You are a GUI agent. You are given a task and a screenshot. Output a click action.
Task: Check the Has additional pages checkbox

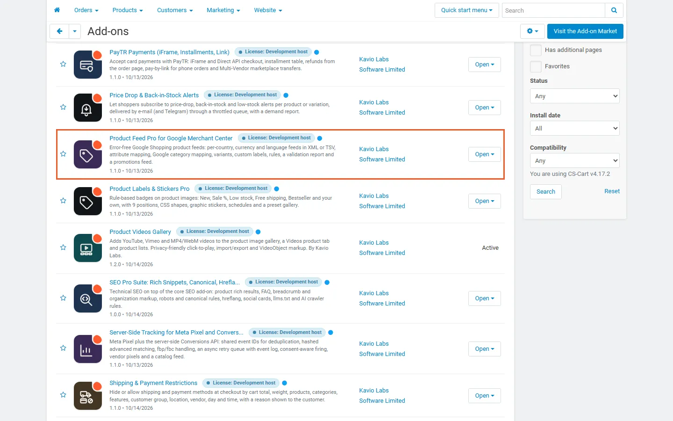(x=536, y=50)
